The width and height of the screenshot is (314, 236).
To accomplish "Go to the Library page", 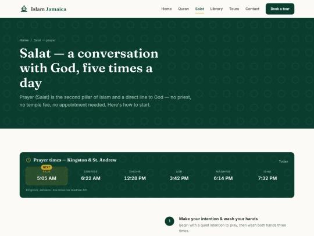I will pos(216,9).
